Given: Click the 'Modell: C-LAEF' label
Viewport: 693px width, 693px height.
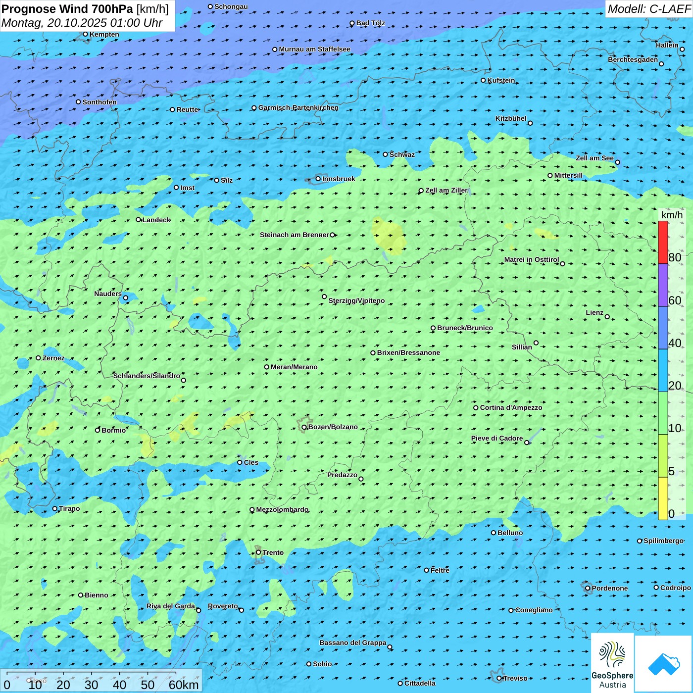Looking at the screenshot, I should [648, 9].
